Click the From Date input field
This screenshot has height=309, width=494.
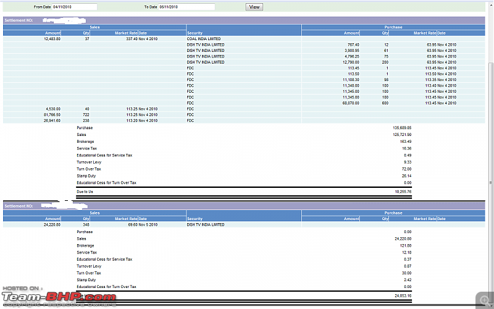(x=74, y=7)
